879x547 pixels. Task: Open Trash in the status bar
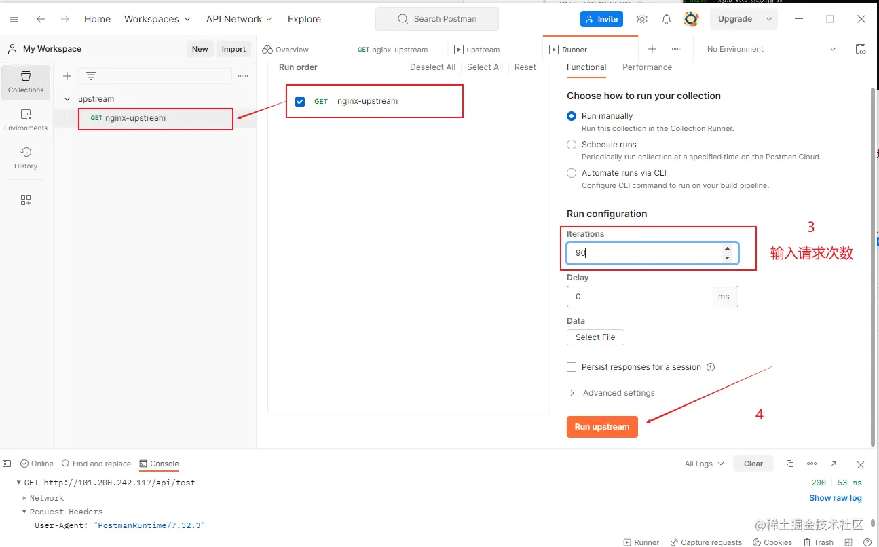click(x=818, y=542)
